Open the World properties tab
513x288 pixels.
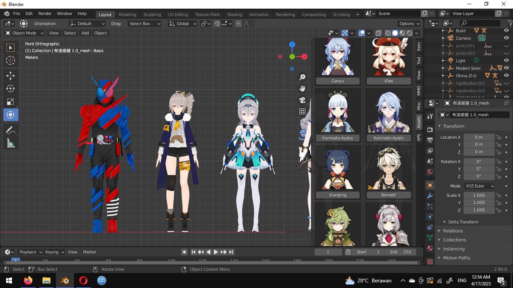tap(430, 171)
